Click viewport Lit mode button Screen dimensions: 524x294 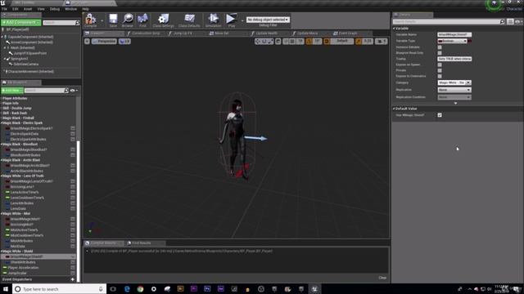click(124, 42)
